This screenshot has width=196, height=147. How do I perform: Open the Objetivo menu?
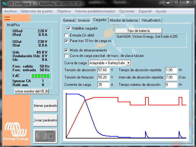click(x=64, y=11)
